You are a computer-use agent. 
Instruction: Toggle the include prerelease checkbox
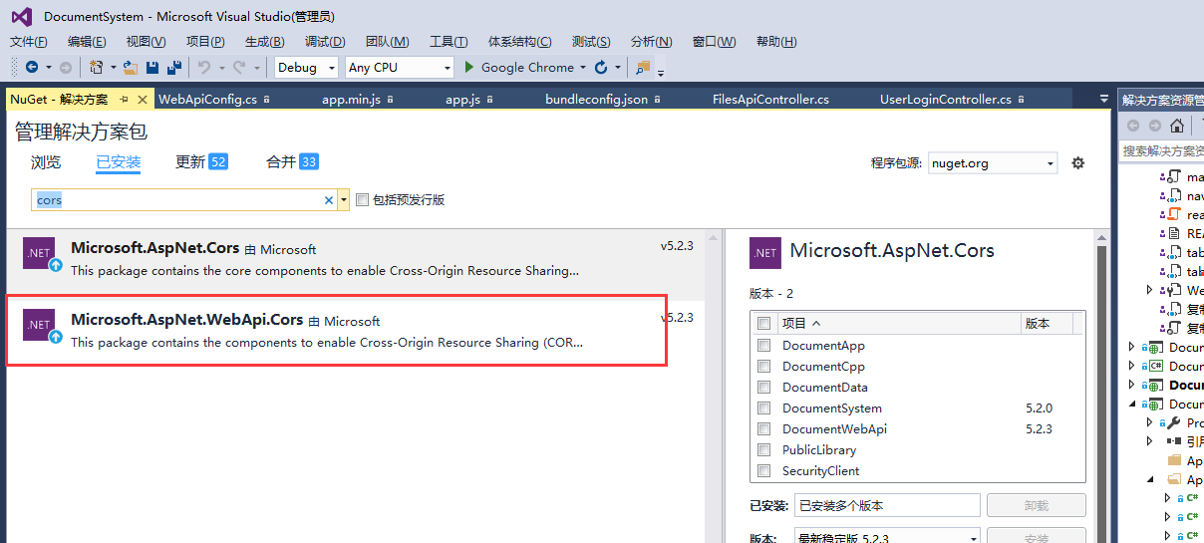(363, 199)
